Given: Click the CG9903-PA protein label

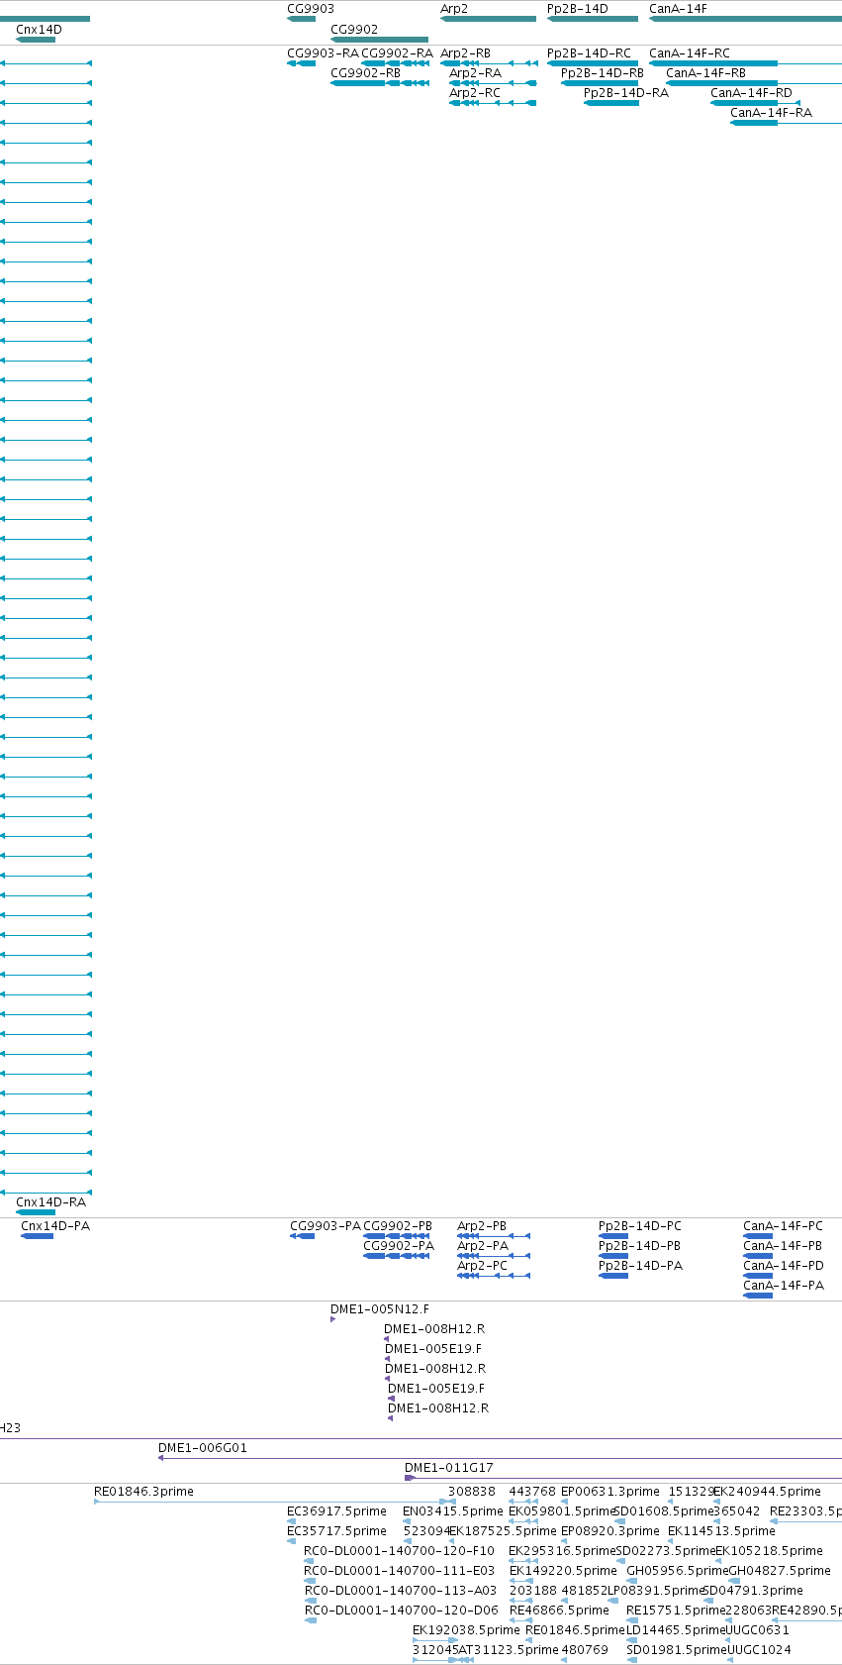Looking at the screenshot, I should [326, 1226].
